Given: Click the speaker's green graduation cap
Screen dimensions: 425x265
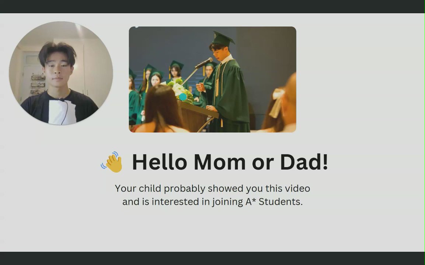Looking at the screenshot, I should (222, 38).
